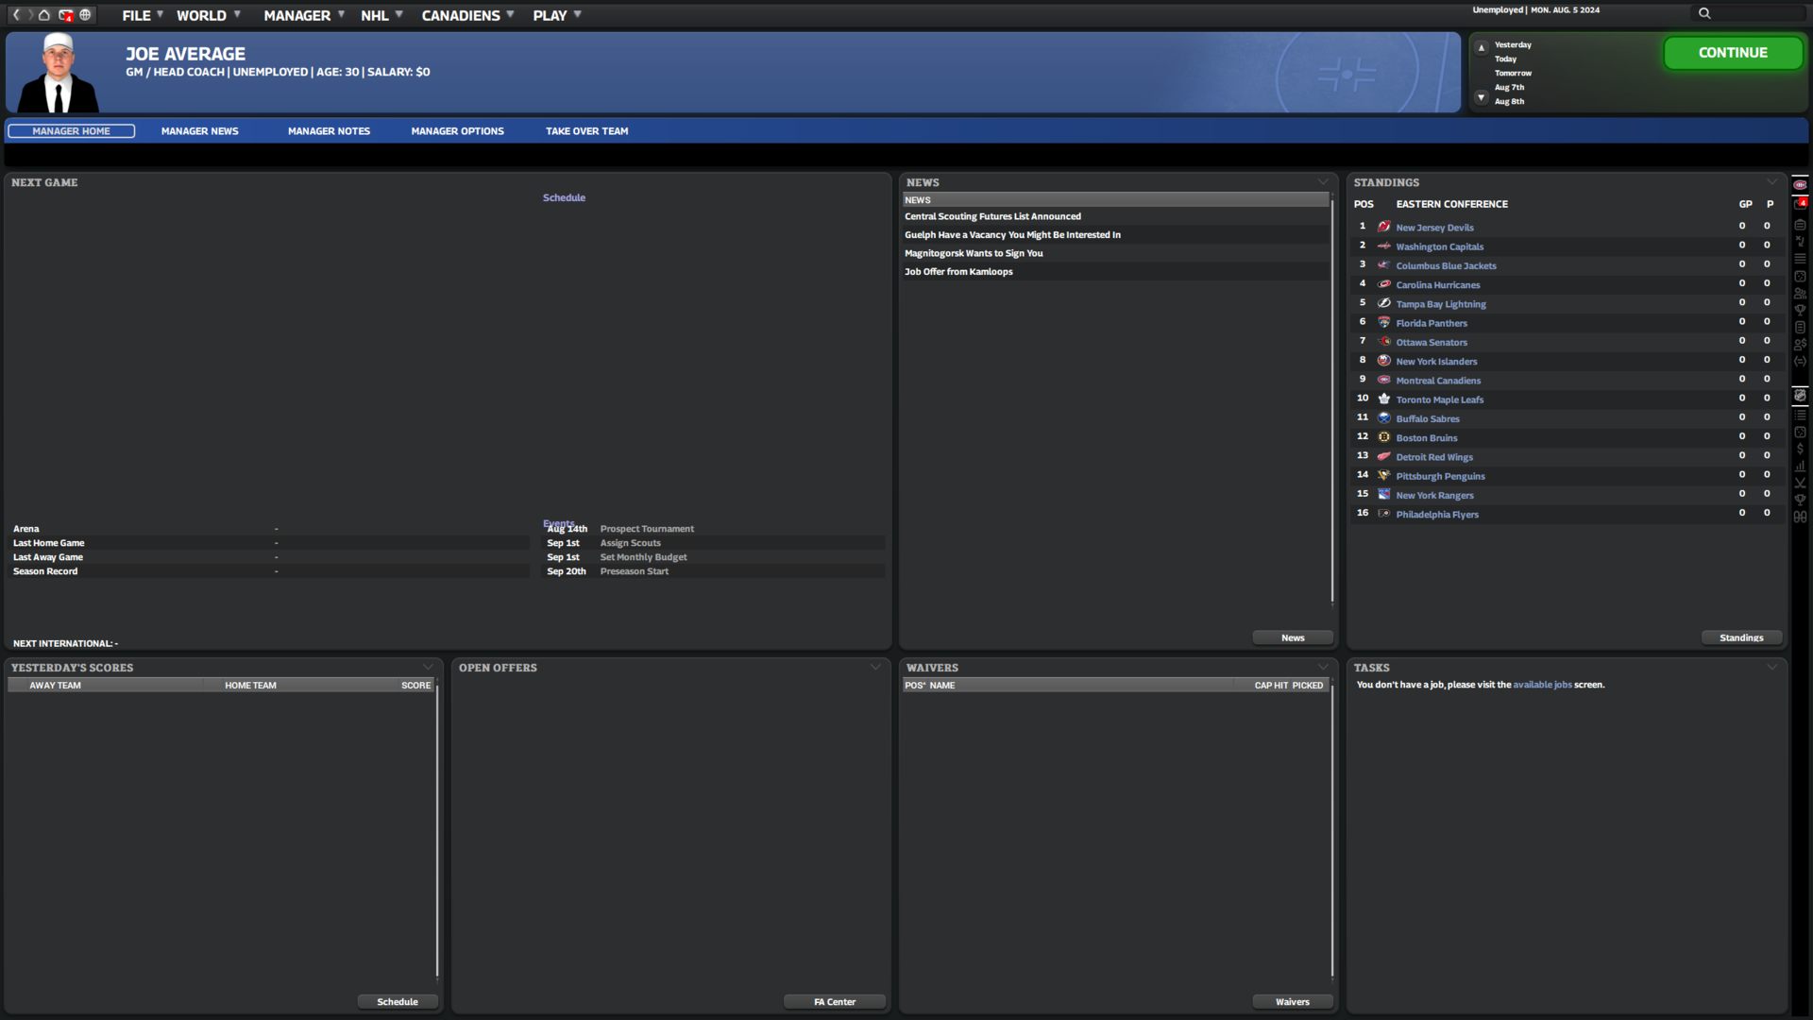Expand the Tasks panel chevron
This screenshot has height=1020, width=1813.
1771,667
